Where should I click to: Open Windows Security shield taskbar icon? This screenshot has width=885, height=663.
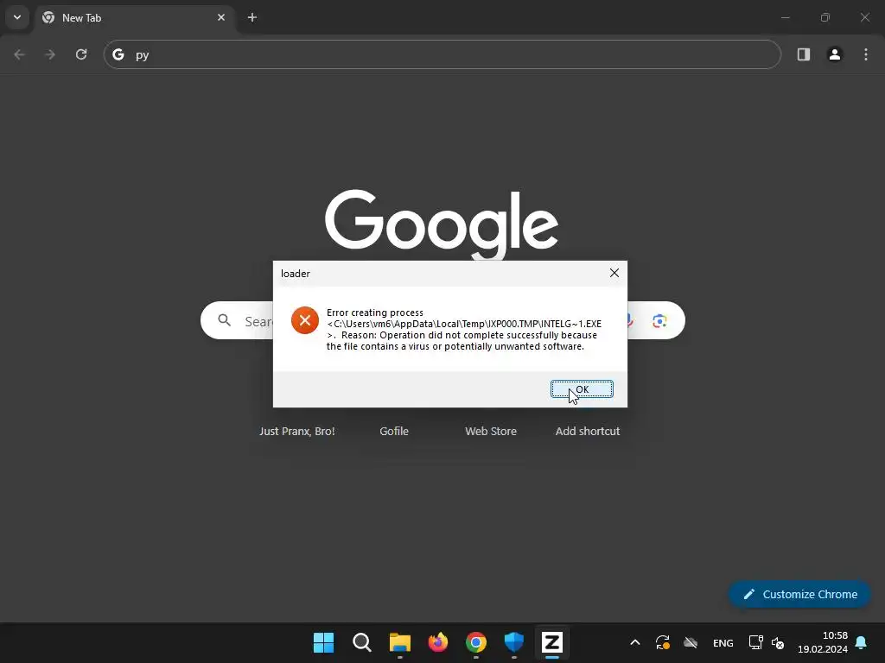513,642
